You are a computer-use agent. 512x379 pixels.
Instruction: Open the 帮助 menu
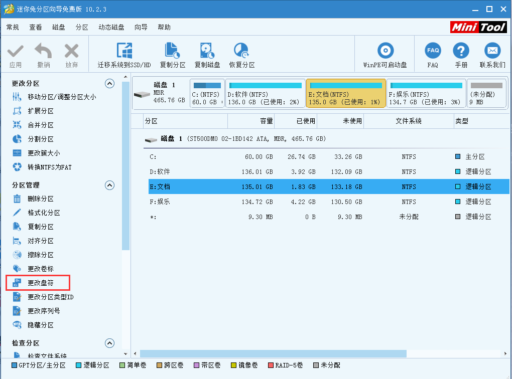point(164,27)
